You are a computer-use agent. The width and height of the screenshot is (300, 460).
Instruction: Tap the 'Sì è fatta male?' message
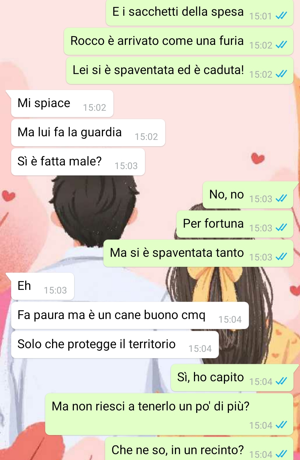(78, 162)
